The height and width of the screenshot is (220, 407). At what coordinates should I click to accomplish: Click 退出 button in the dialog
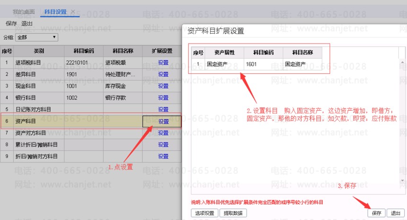coord(395,213)
